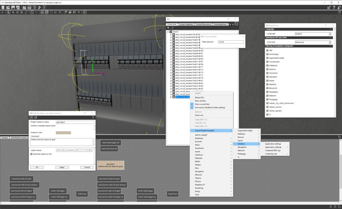Click the checkmark download icon in top toolbar

39,7
